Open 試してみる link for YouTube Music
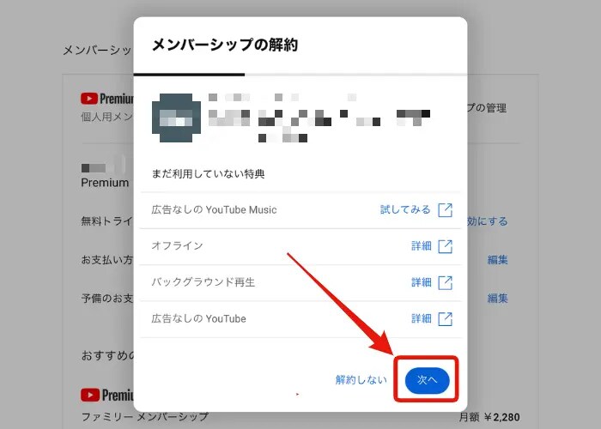601x429 pixels. 404,210
